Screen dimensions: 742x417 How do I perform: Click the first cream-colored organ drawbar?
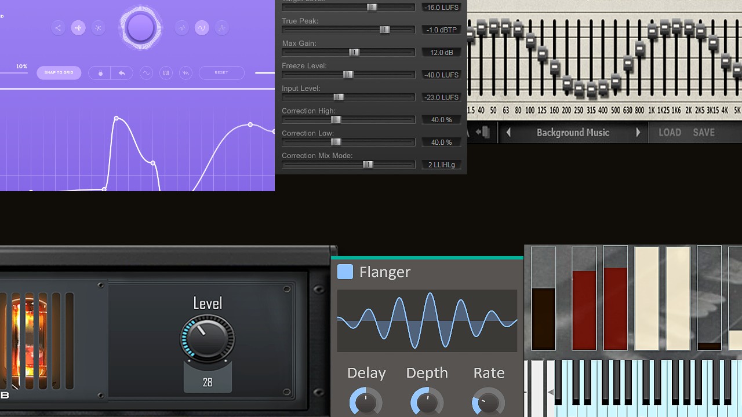[x=647, y=298]
